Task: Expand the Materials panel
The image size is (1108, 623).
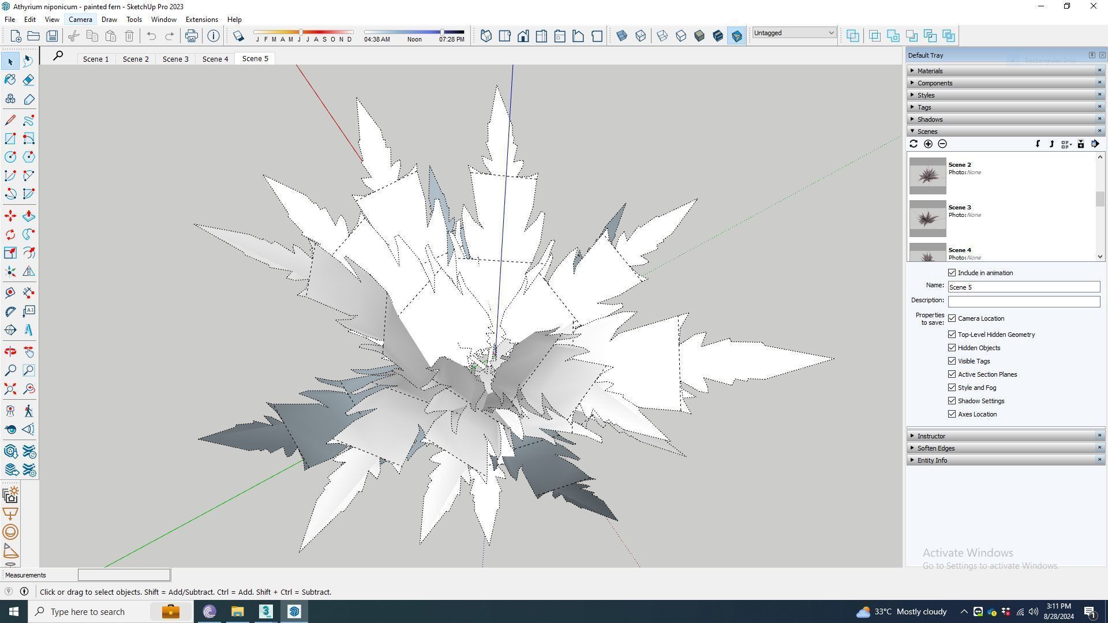Action: pyautogui.click(x=930, y=71)
